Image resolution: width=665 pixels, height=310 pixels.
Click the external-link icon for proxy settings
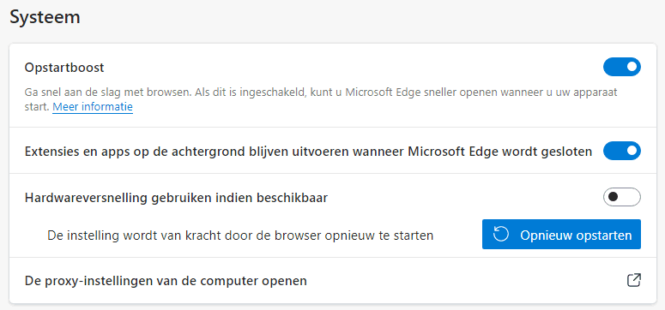(633, 280)
